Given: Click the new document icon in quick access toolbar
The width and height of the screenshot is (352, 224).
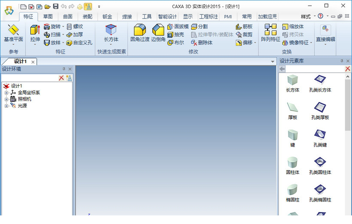Looking at the screenshot, I should [23, 6].
